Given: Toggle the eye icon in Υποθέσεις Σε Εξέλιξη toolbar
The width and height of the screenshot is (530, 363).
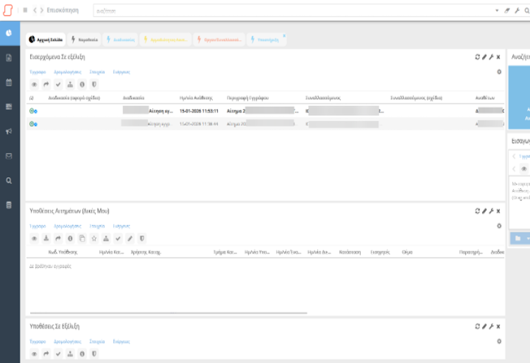Looking at the screenshot, I should [x=34, y=354].
